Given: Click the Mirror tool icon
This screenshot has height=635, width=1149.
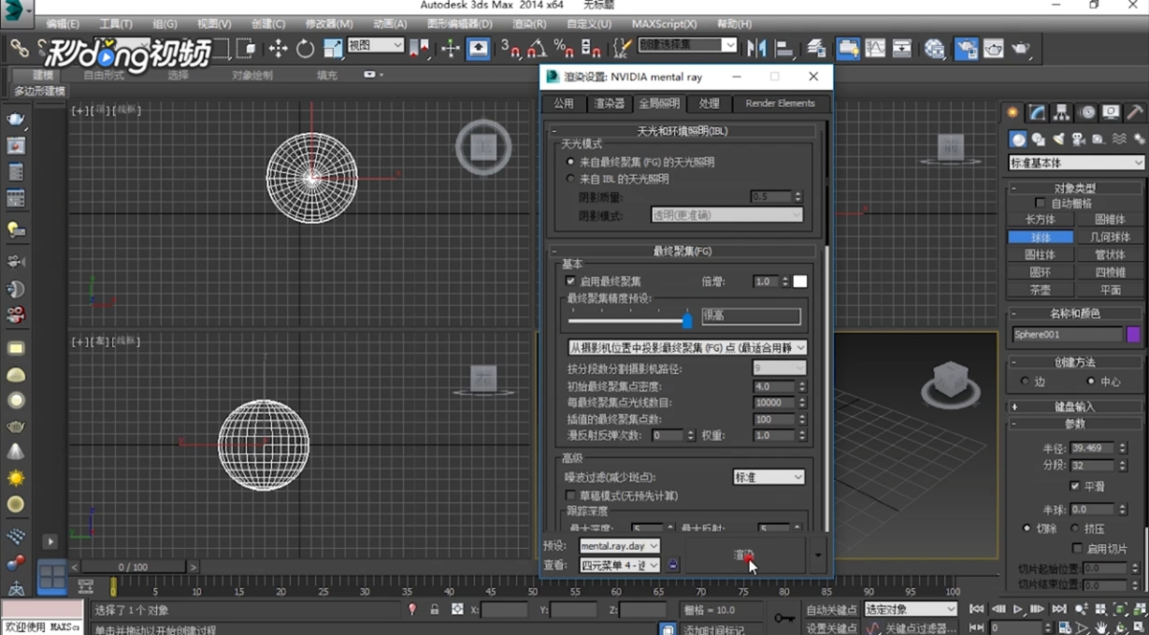Looking at the screenshot, I should click(x=757, y=47).
